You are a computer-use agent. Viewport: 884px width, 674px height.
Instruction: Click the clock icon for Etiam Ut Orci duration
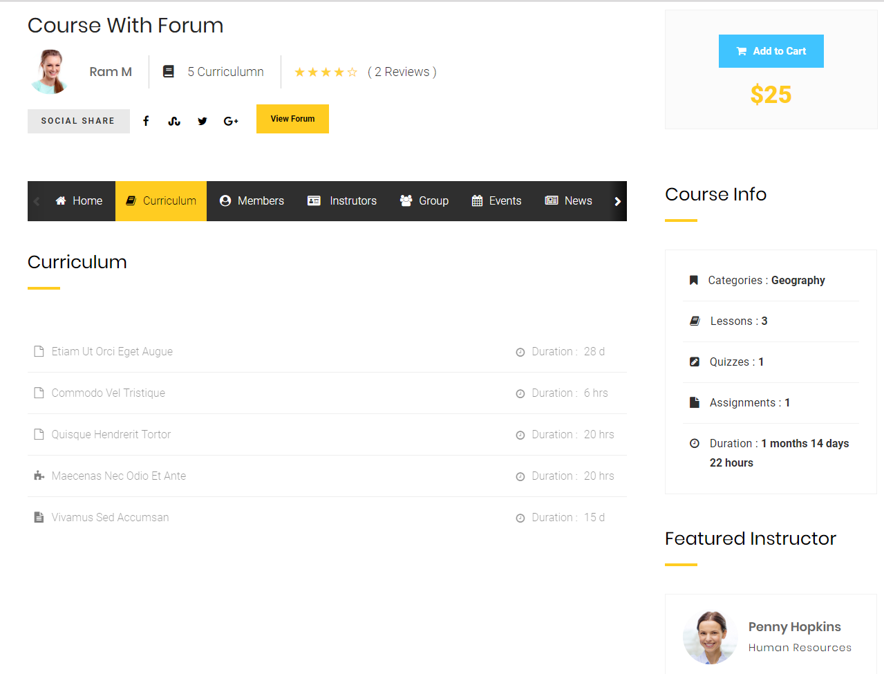click(x=520, y=353)
